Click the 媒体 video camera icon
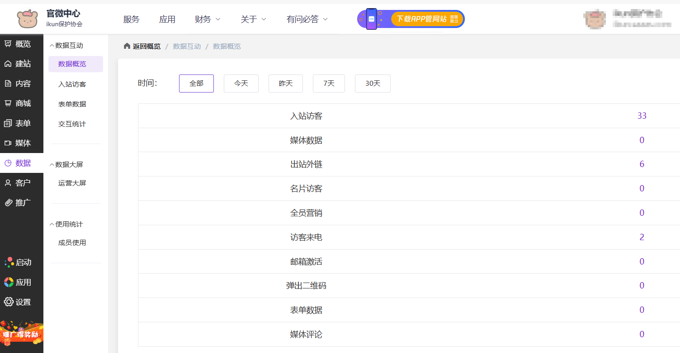The image size is (680, 353). point(8,143)
